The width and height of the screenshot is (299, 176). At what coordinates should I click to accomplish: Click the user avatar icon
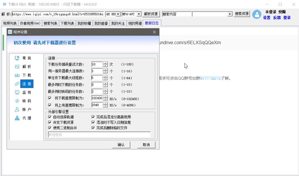click(x=257, y=14)
